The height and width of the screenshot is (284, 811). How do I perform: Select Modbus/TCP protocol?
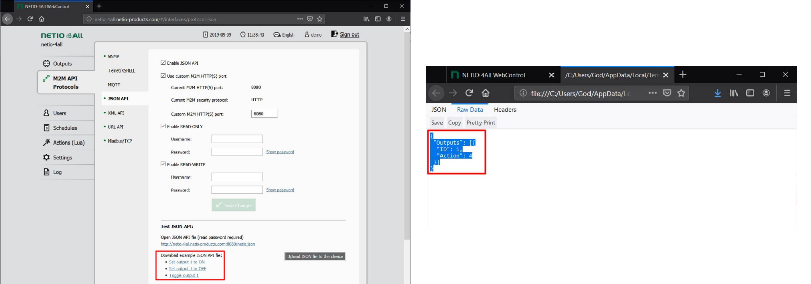120,141
